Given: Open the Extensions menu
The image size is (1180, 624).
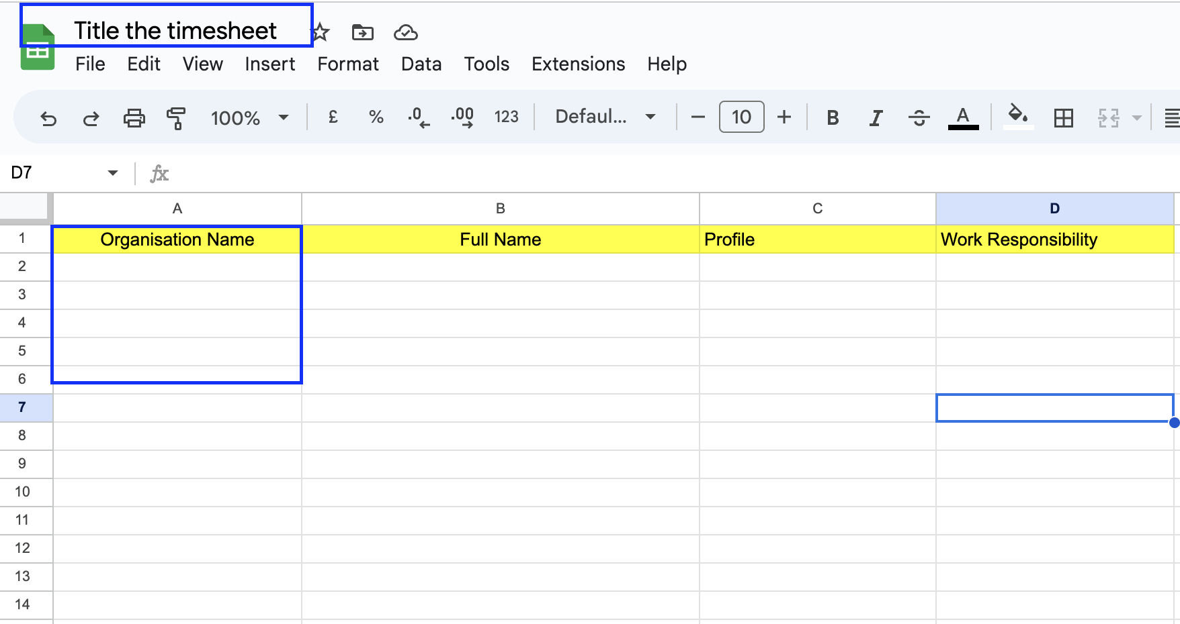Looking at the screenshot, I should click(579, 64).
